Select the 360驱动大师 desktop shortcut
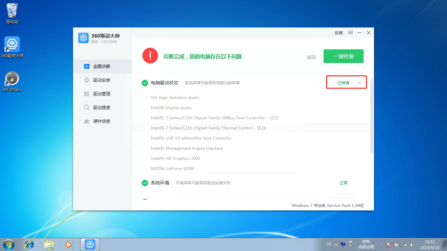This screenshot has width=447, height=251. tap(12, 47)
